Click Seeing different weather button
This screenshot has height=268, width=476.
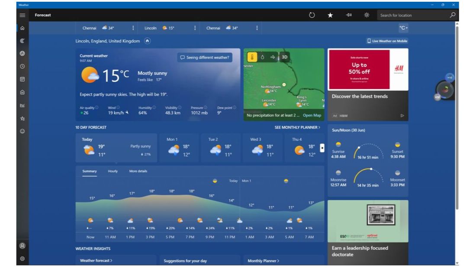click(206, 57)
